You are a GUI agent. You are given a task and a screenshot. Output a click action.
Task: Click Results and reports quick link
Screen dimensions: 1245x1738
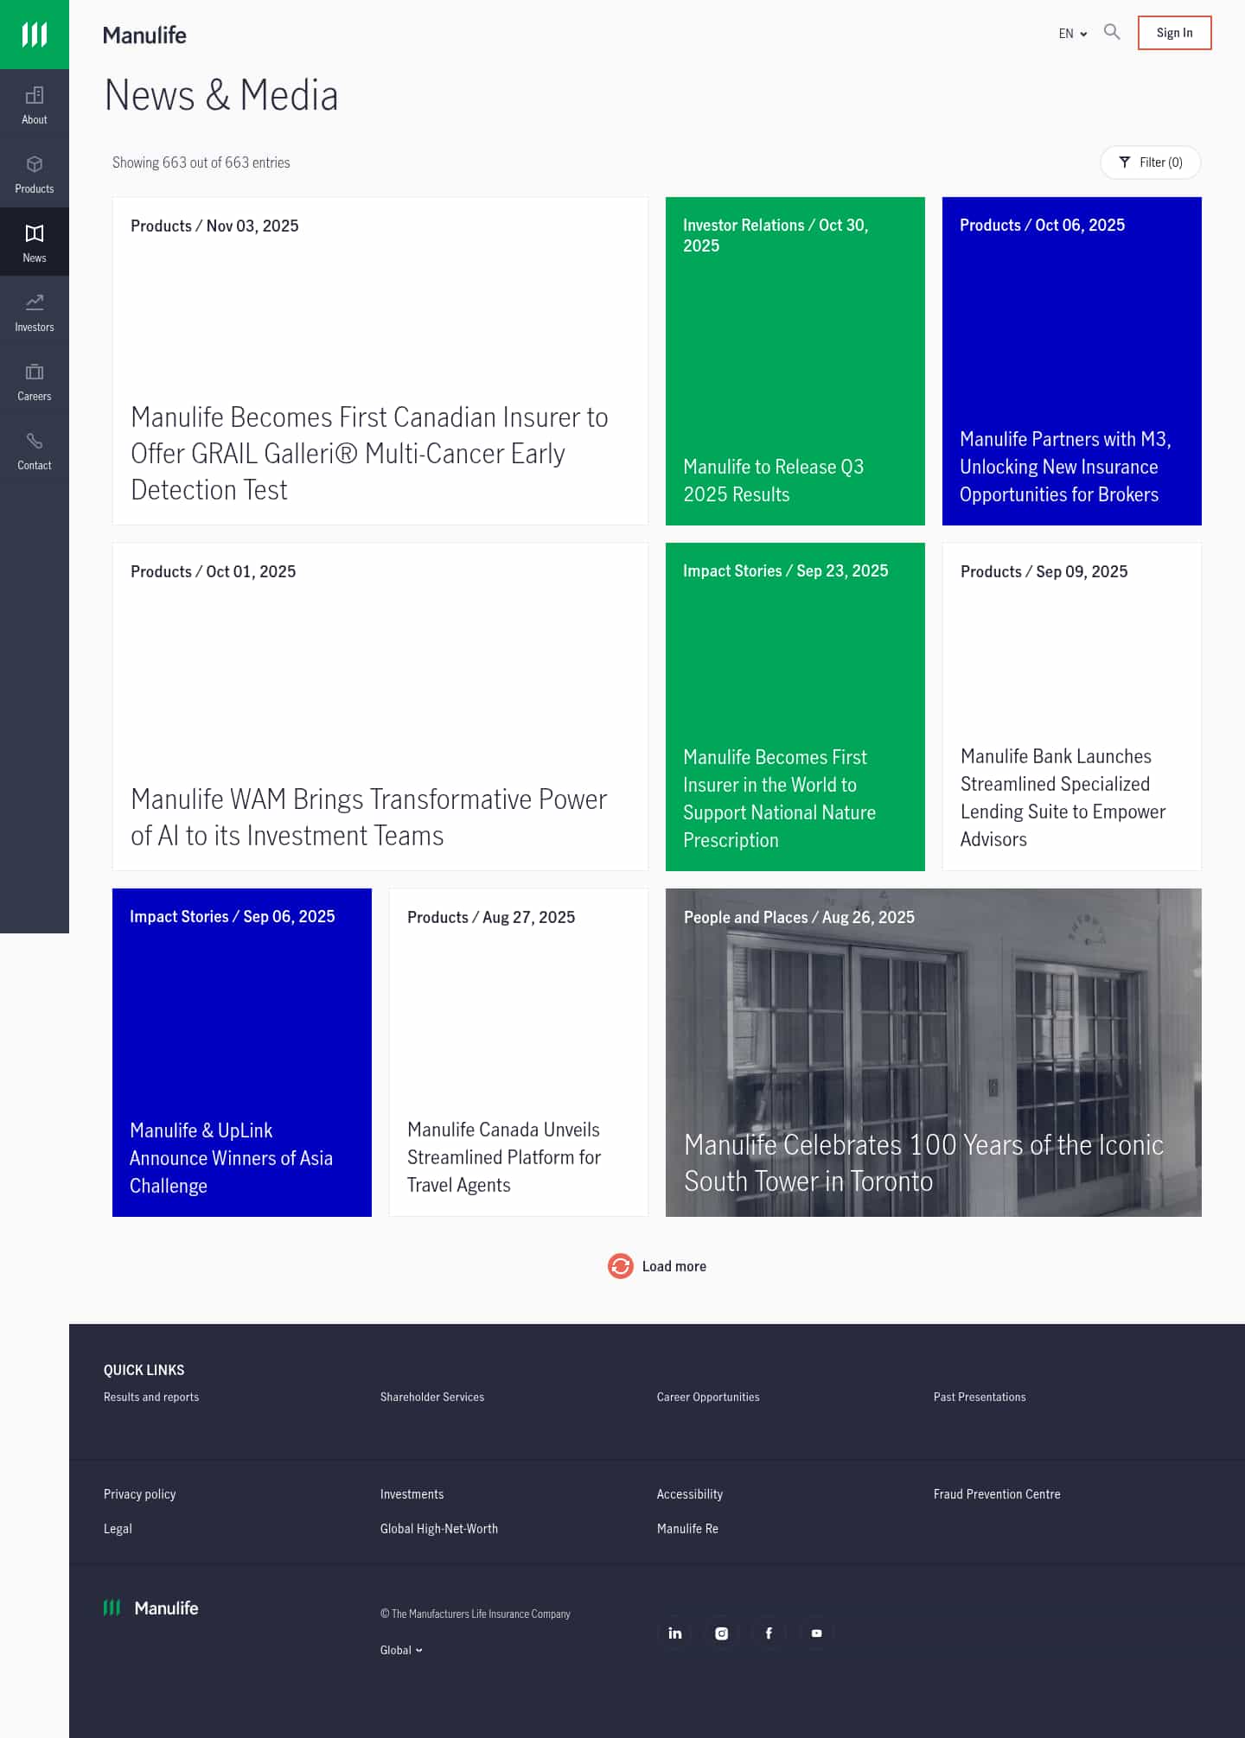[151, 1397]
